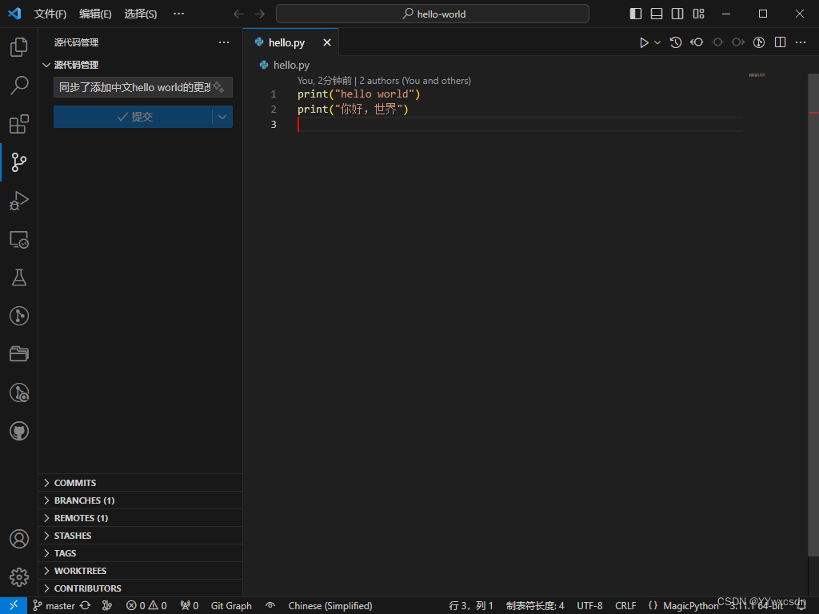Open Git Graph from status bar
This screenshot has width=819, height=614.
coord(231,606)
